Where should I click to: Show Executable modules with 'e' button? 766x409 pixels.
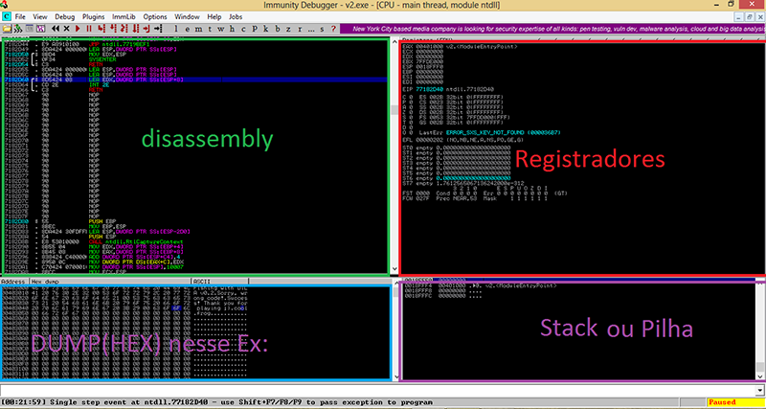coord(187,29)
